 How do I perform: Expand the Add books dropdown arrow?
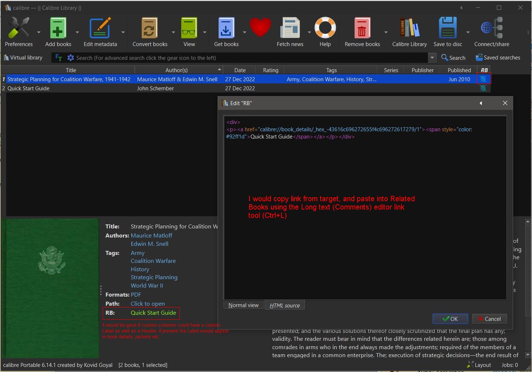point(77,32)
